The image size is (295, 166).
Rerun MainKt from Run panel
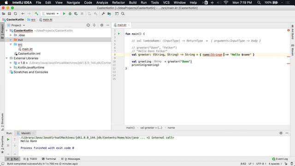(8, 139)
